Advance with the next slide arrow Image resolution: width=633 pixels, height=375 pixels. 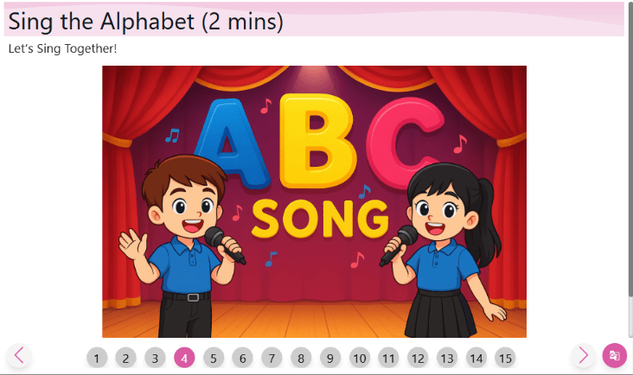pos(584,356)
